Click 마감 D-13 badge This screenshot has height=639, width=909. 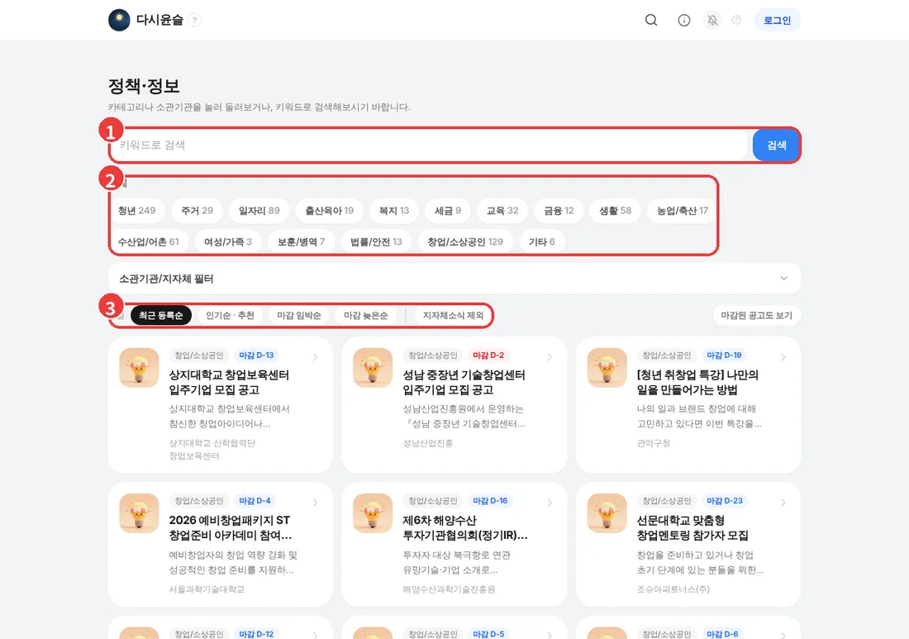256,355
